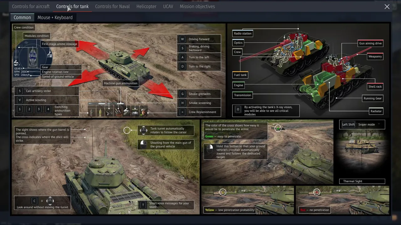Click the key icon beside Call artillery strike
Viewport: 401px width, 225px height.
pyautogui.click(x=20, y=91)
